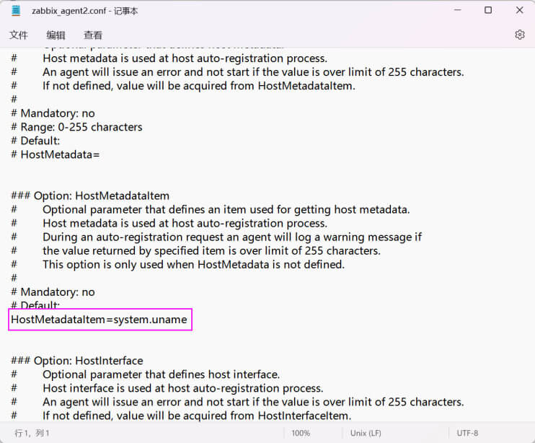Click the line HostMetadataItem=system.uname
535x443 pixels.
[99, 320]
